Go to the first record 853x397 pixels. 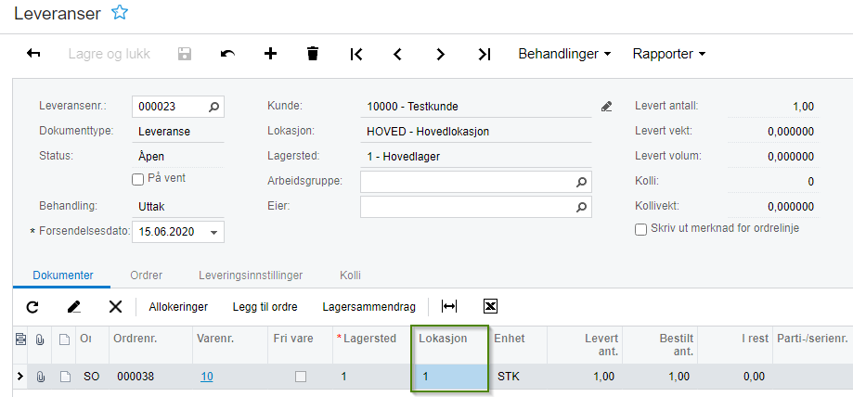356,54
